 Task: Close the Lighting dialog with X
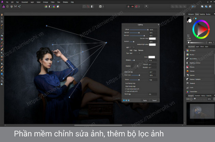tap(158, 25)
